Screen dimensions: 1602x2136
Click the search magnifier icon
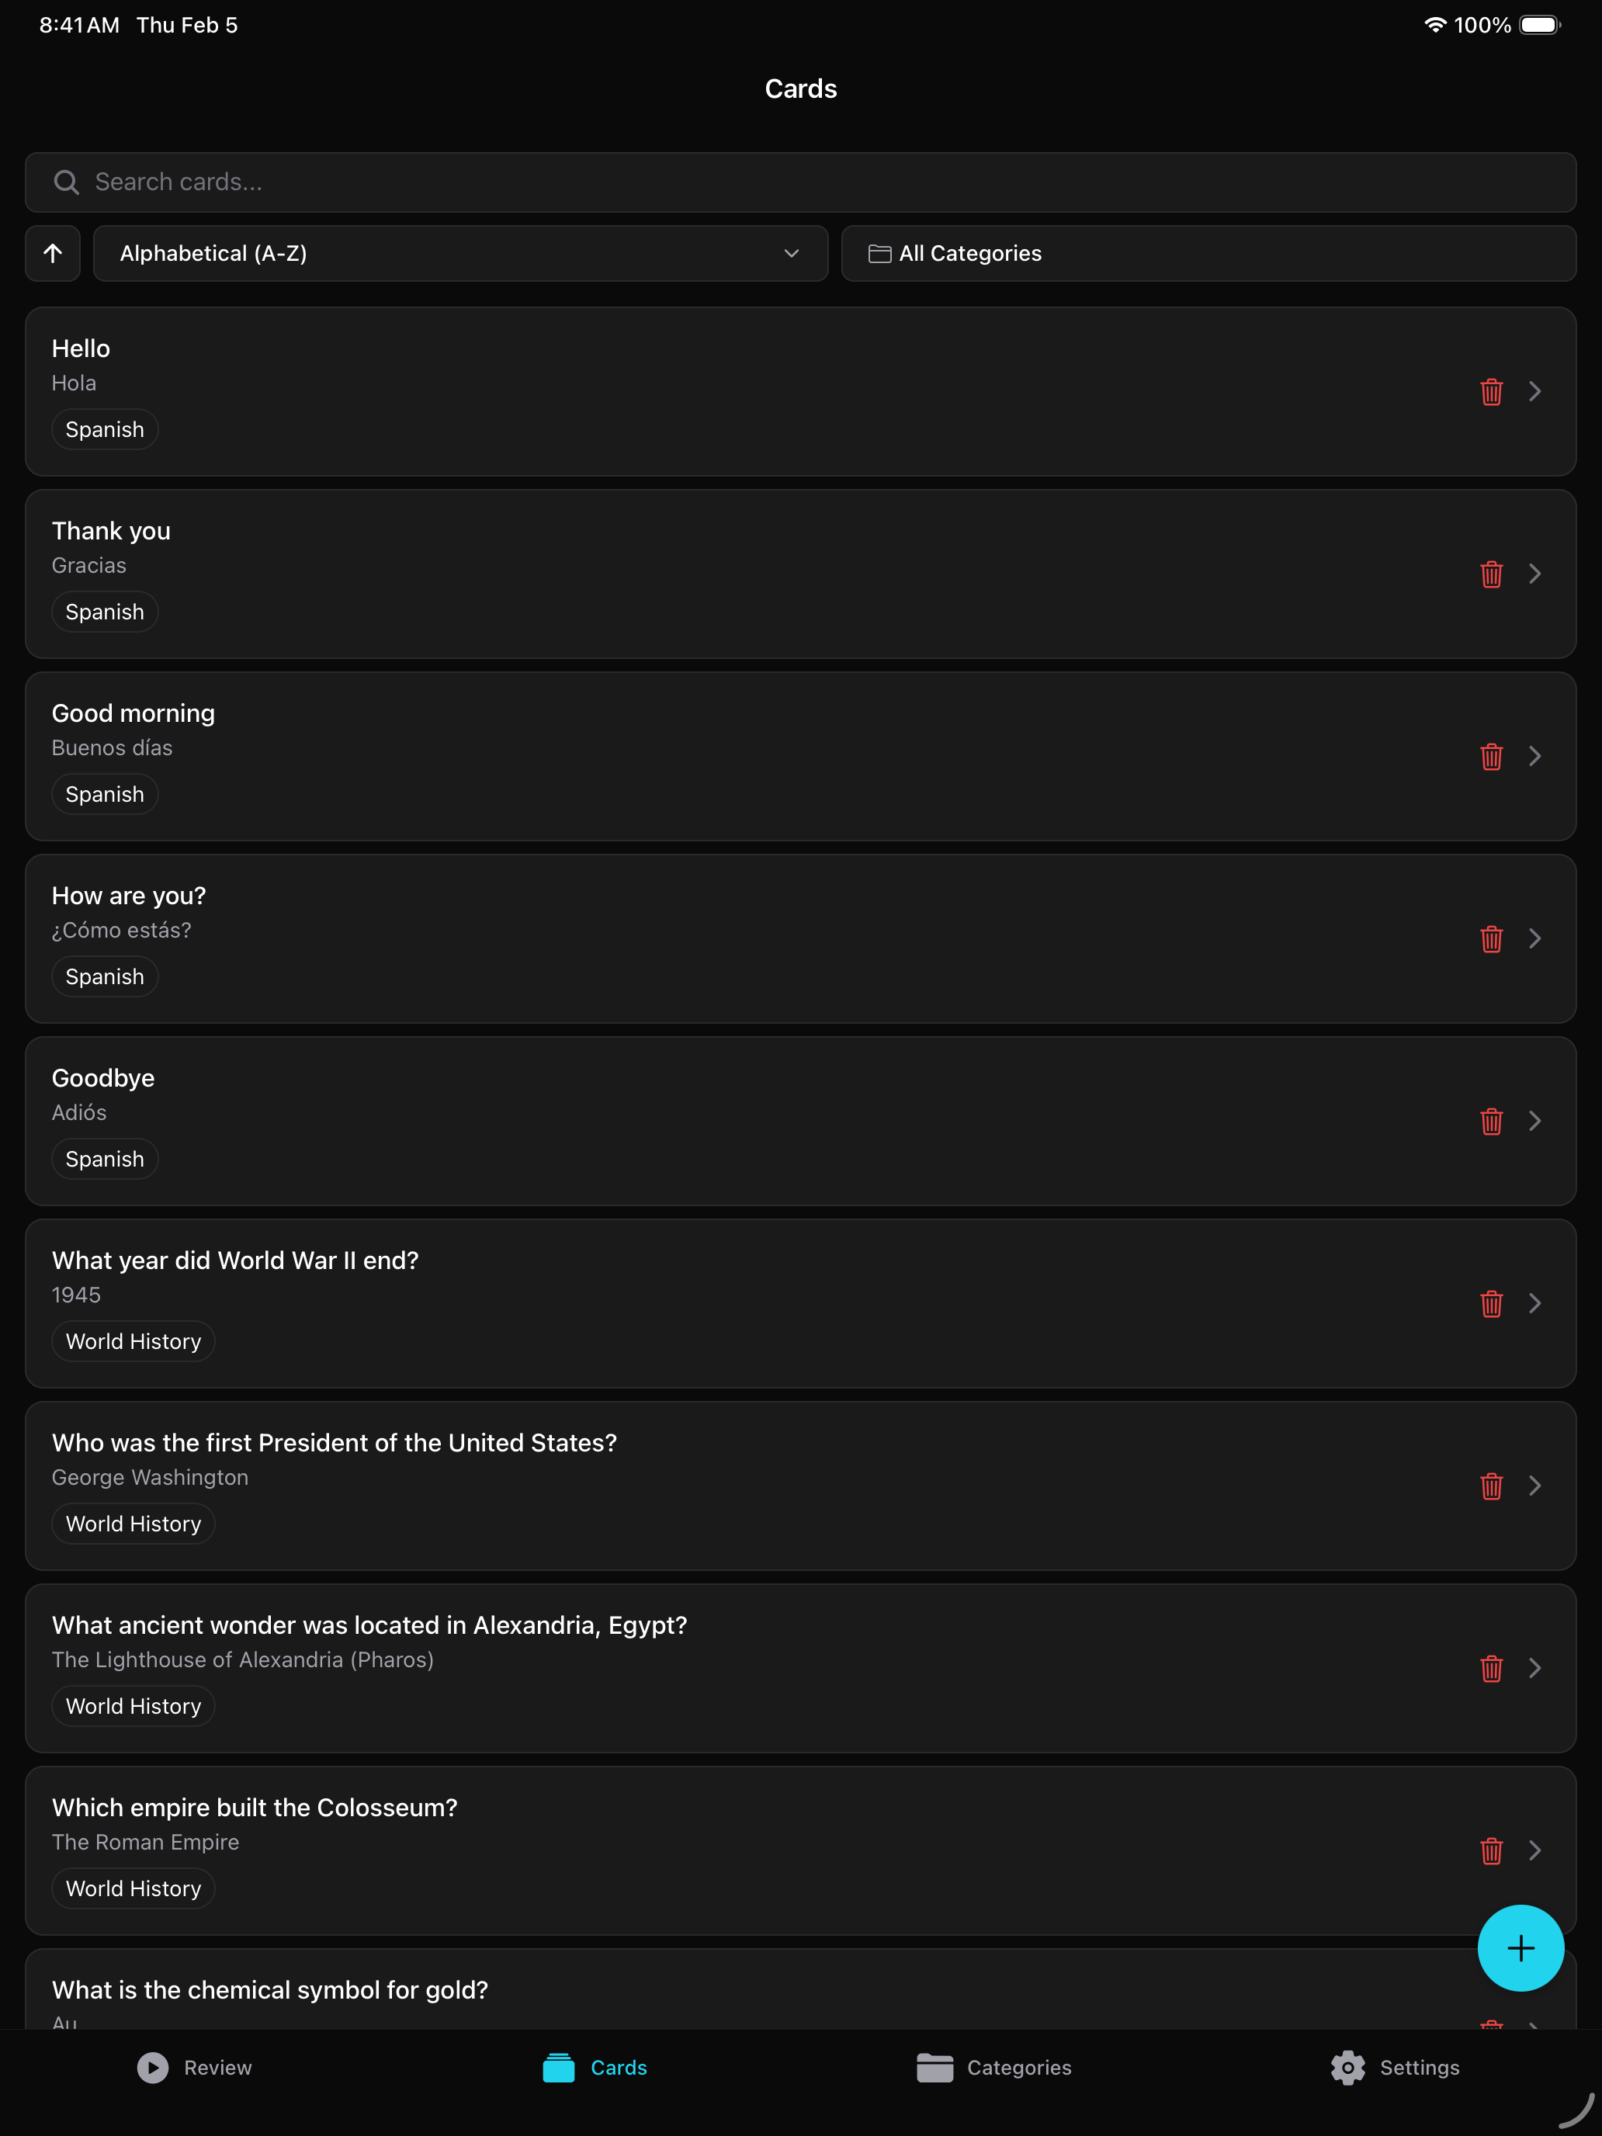point(66,182)
